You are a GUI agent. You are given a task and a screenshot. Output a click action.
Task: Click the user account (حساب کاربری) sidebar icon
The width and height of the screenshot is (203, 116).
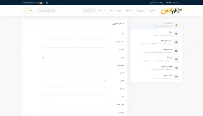[176, 25]
